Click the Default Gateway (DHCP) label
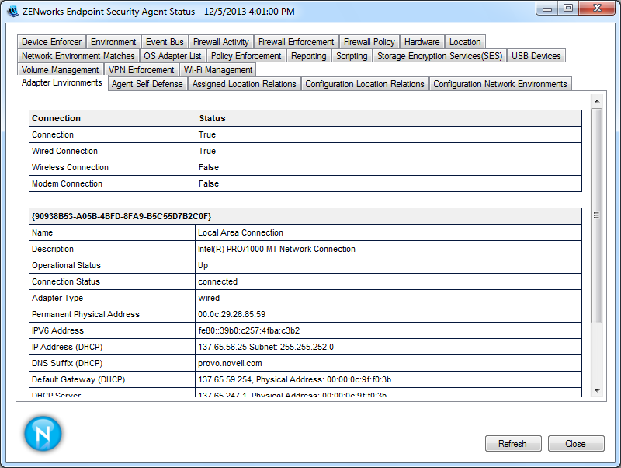Screen dimensions: 621x468 click(78, 379)
